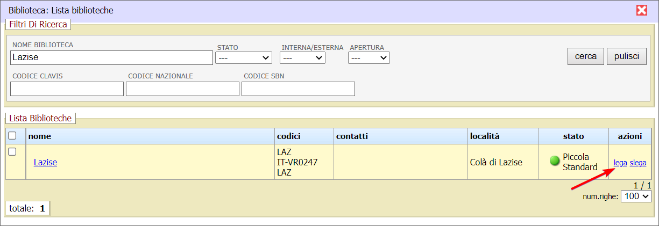Expand the Interna/Esterna dropdown
This screenshot has height=226, width=659.
pos(302,57)
